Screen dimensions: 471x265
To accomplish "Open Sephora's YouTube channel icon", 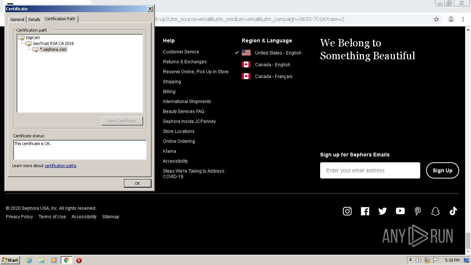I will click(400, 211).
